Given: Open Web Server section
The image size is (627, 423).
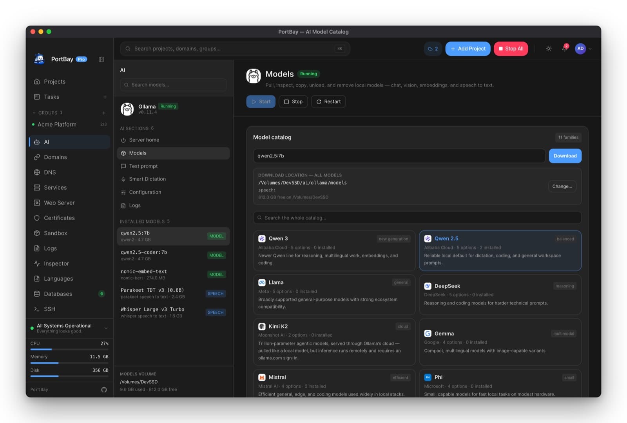Looking at the screenshot, I should coord(69,203).
